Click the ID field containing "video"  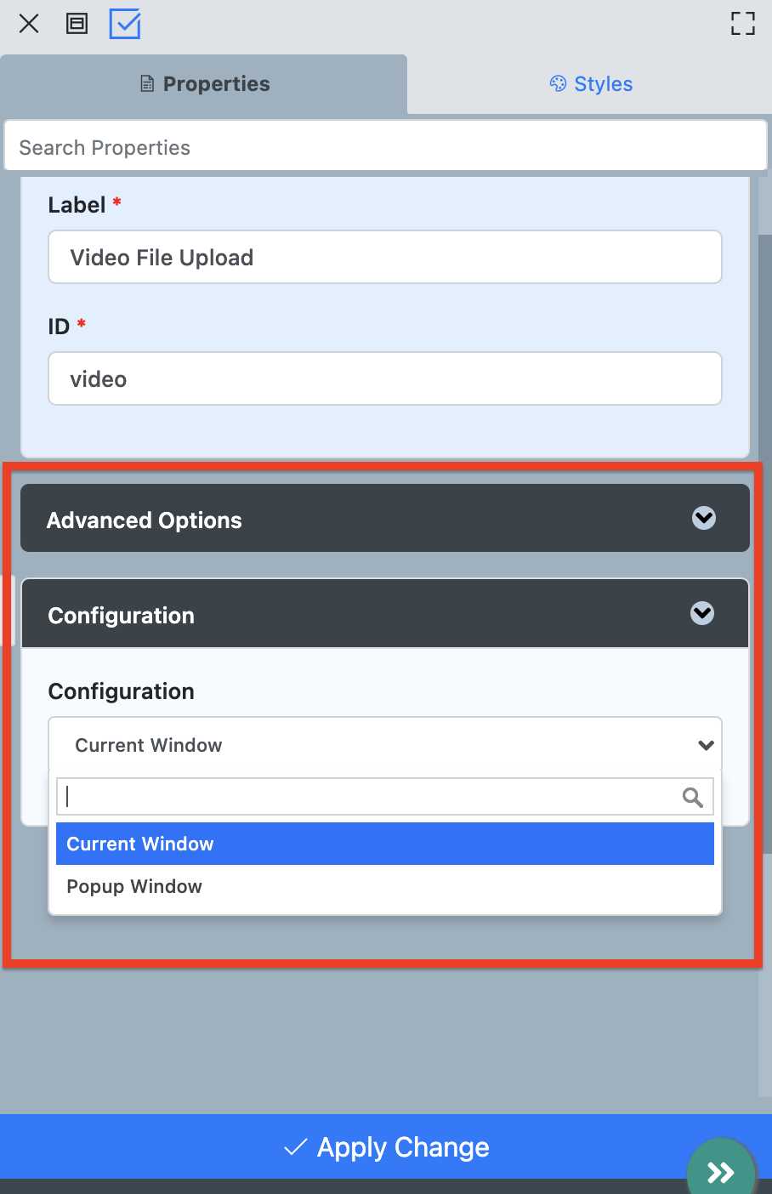coord(385,378)
